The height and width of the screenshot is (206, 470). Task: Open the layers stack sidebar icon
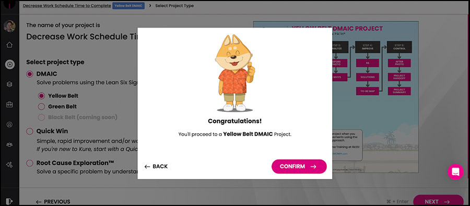(x=9, y=84)
